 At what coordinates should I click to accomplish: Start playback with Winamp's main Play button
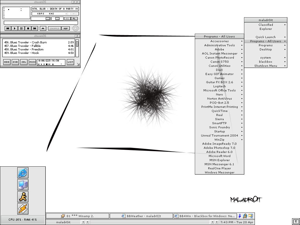click(x=15, y=28)
